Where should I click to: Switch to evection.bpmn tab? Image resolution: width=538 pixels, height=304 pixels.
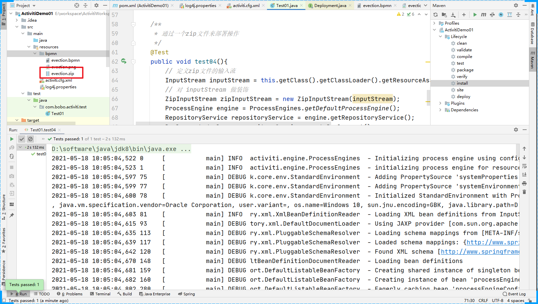[377, 5]
